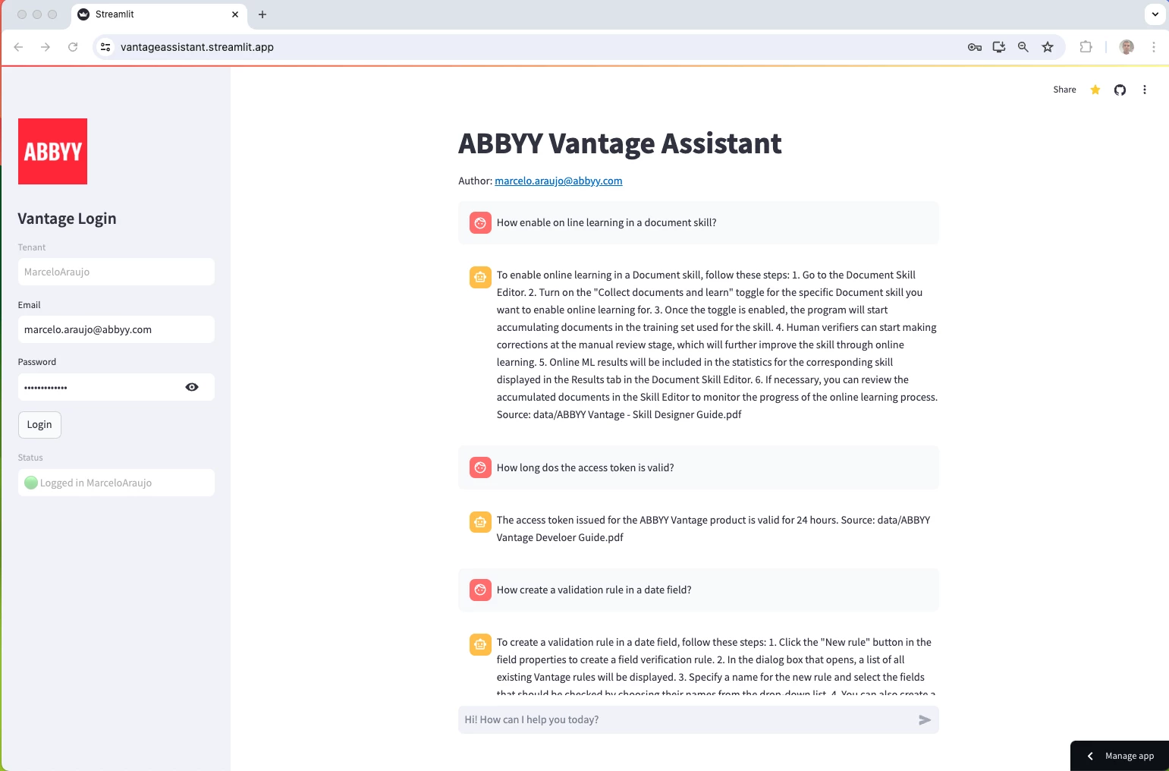Click 'How enable on line learning' question text
This screenshot has height=771, width=1169.
coord(606,222)
